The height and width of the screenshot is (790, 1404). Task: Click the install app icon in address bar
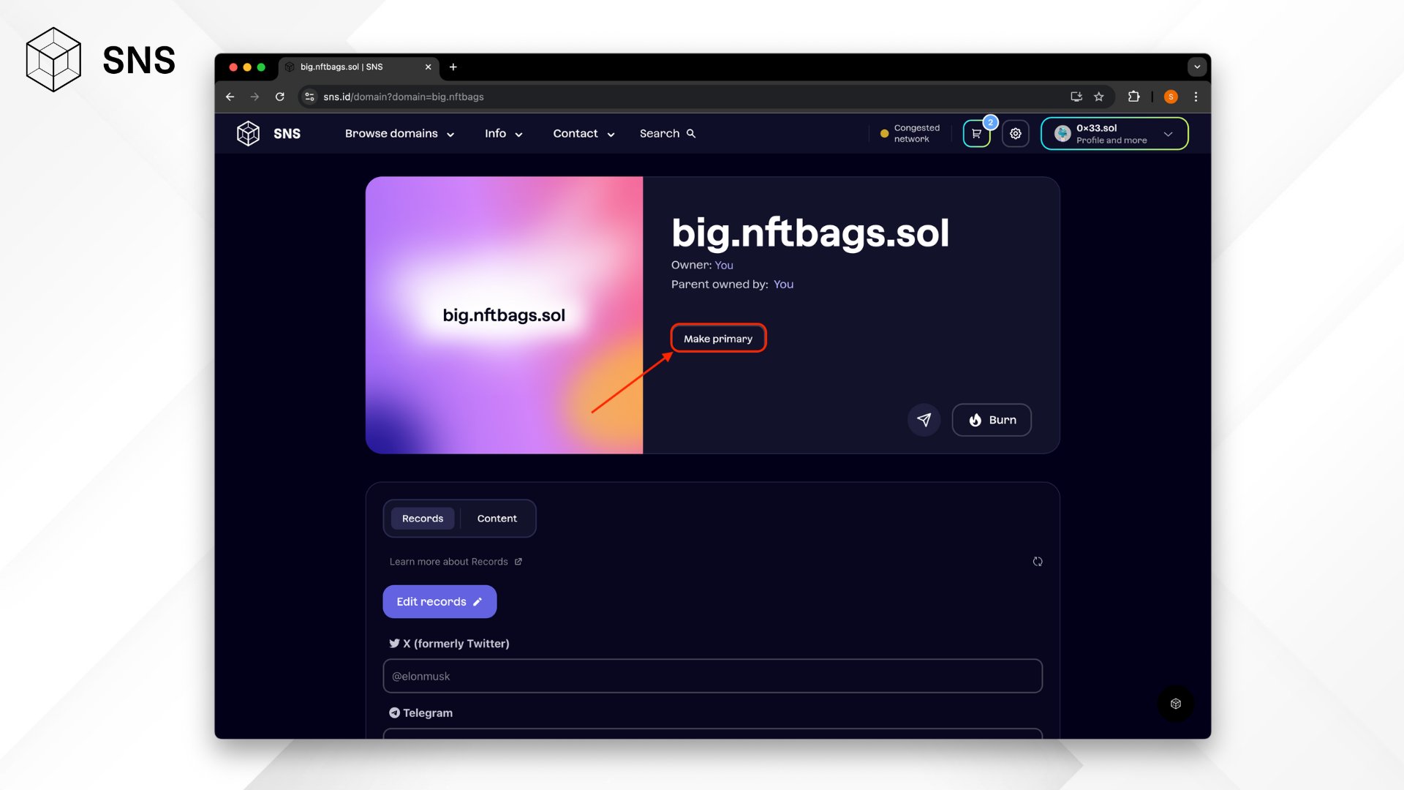(1076, 97)
